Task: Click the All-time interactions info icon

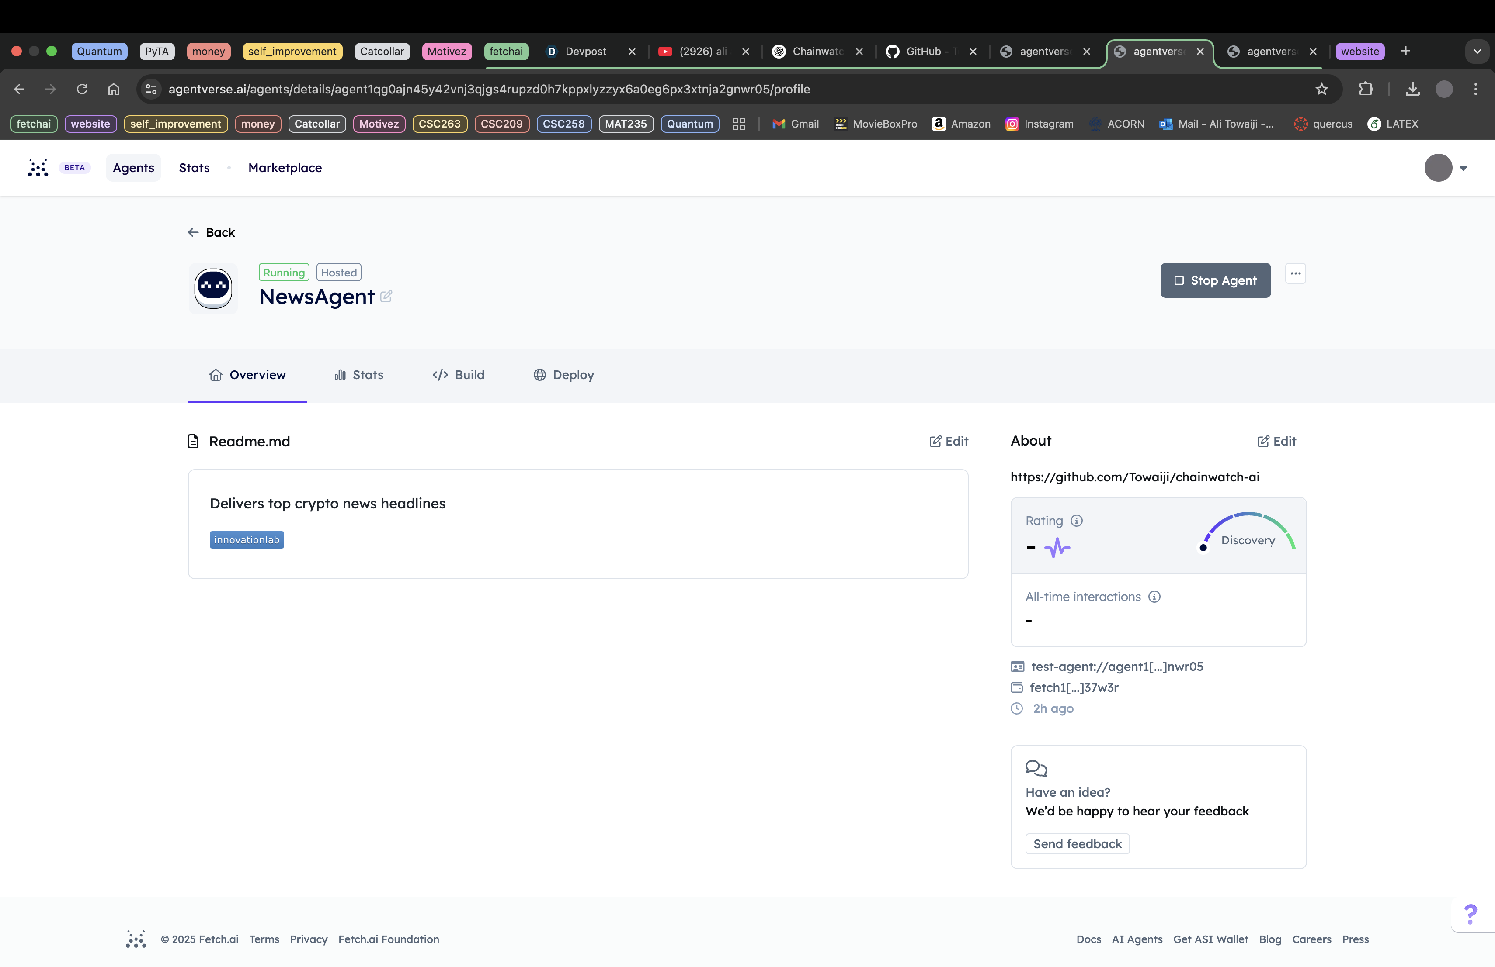Action: (x=1154, y=597)
